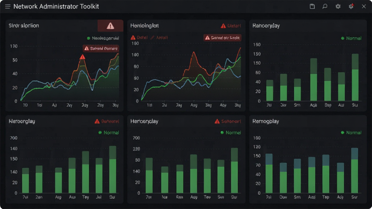This screenshot has height=209, width=372.
Task: Open the hamburger menu
Action: click(8, 7)
